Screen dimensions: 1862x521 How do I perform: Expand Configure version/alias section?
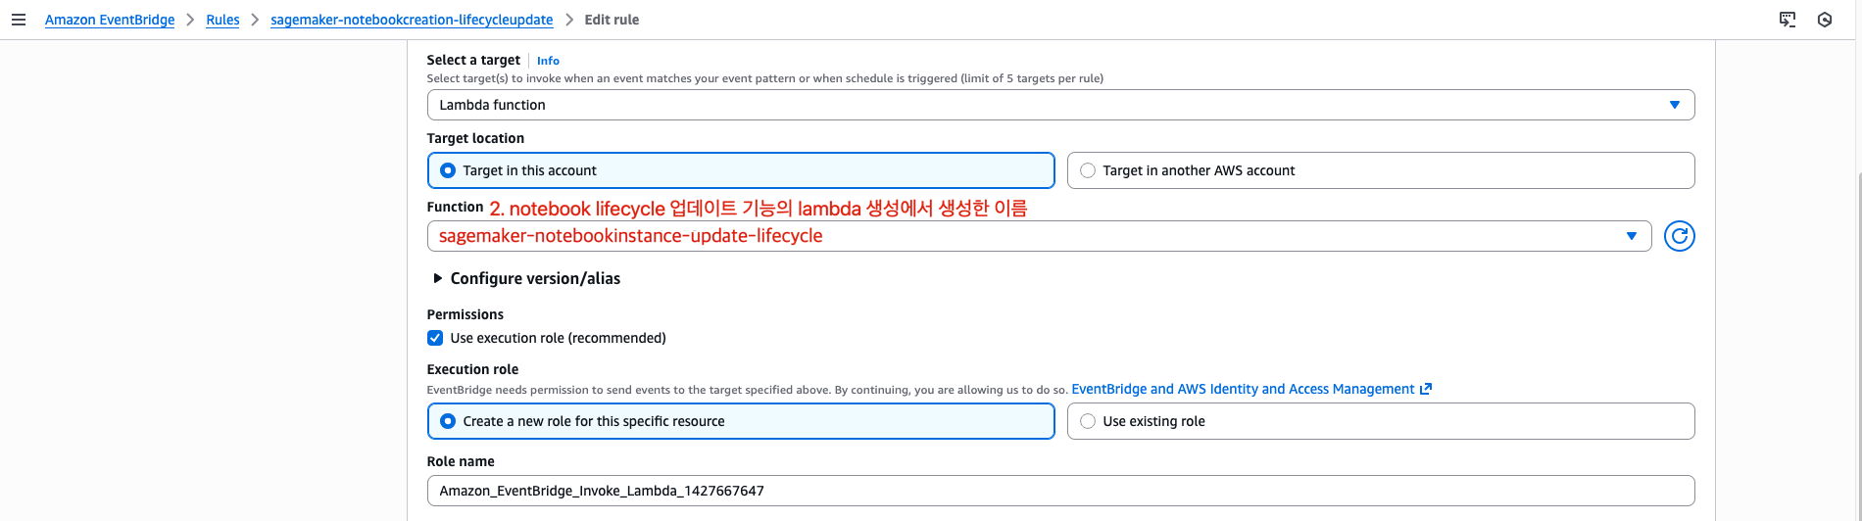tap(437, 278)
